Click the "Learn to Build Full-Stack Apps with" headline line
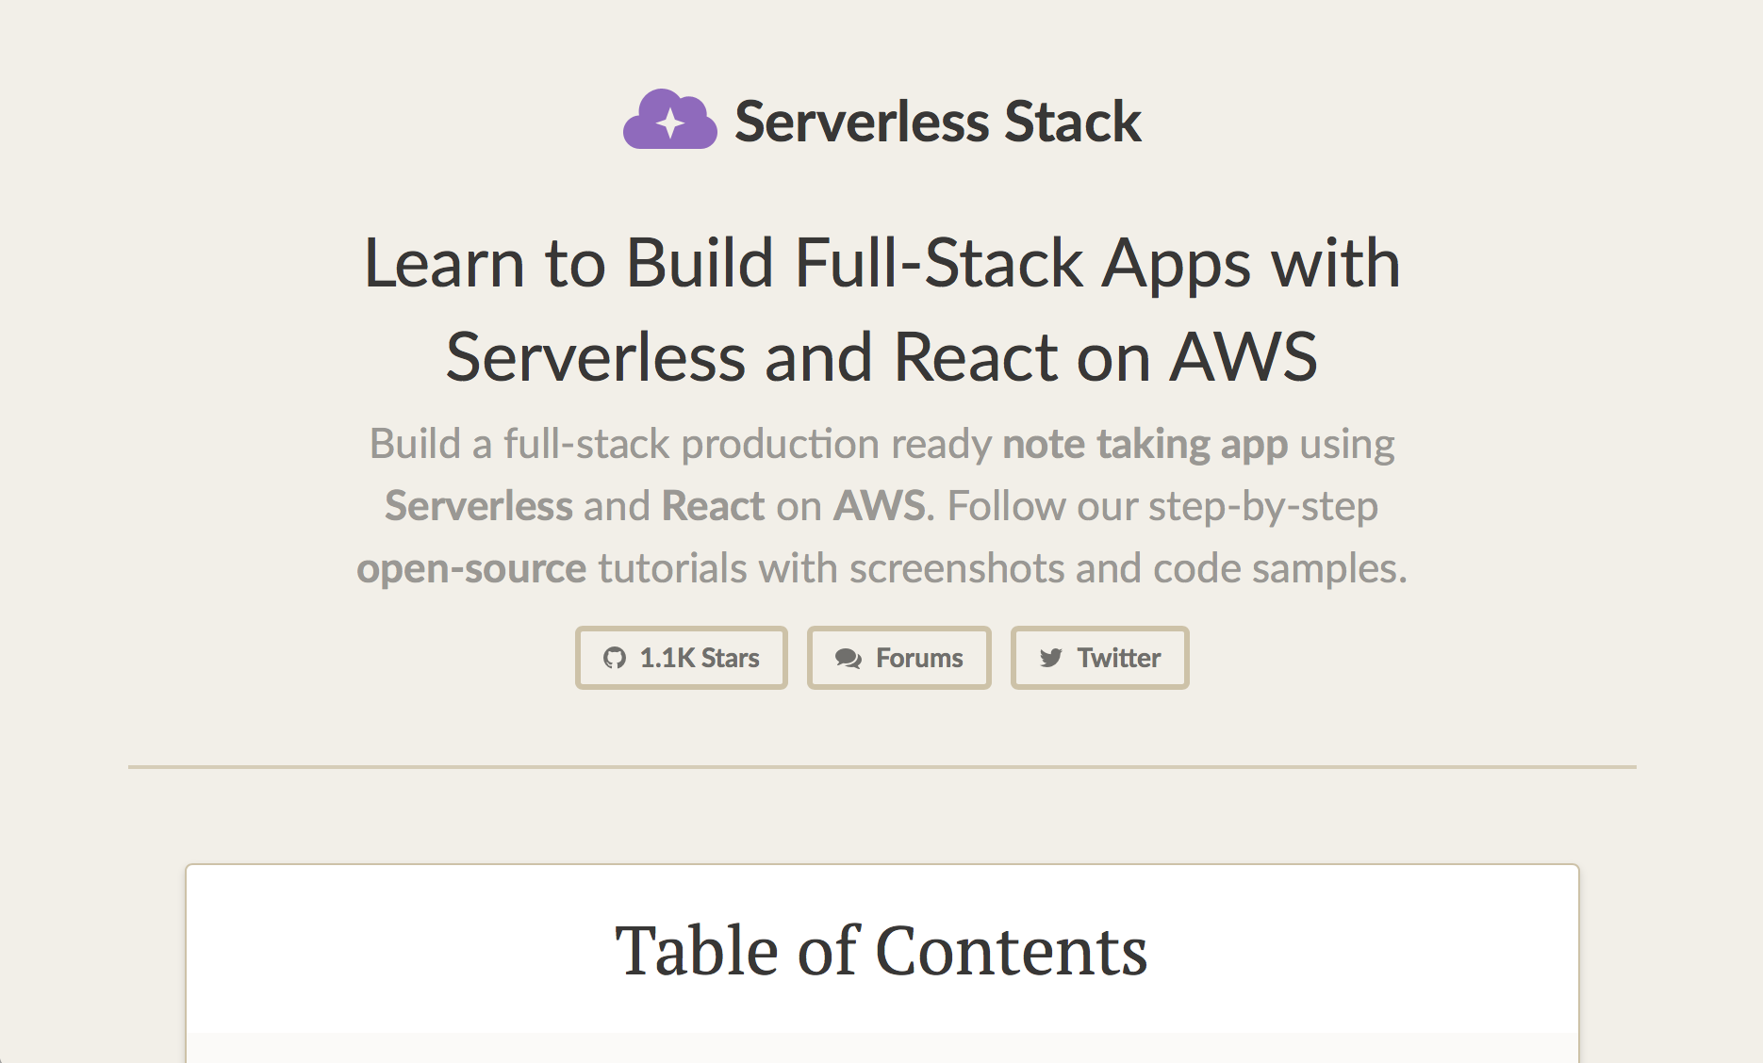The image size is (1763, 1063). 881,263
